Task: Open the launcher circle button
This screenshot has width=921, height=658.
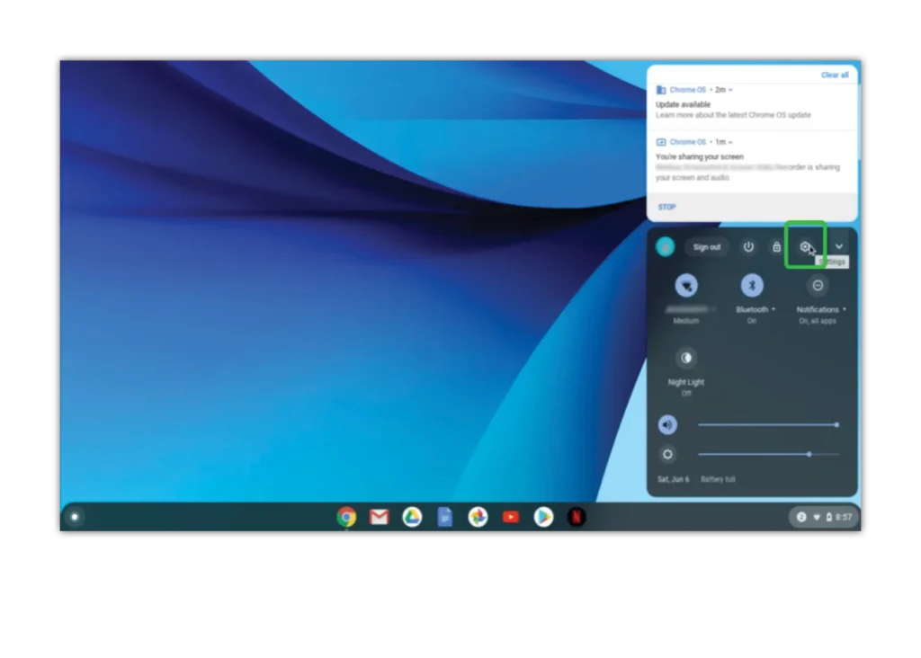Action: [75, 517]
